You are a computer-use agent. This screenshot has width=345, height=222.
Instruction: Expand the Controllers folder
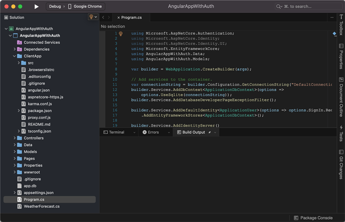tap(14, 138)
